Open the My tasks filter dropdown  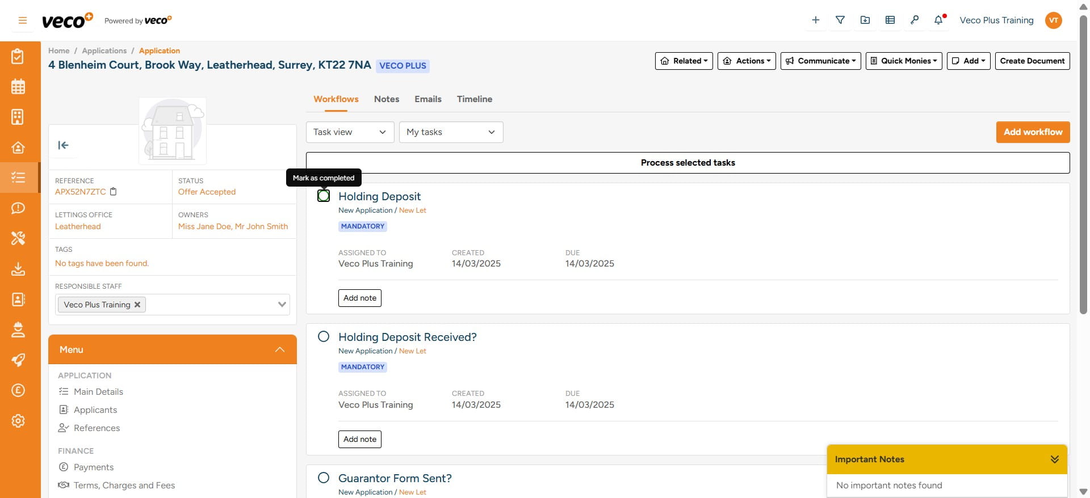click(x=451, y=132)
